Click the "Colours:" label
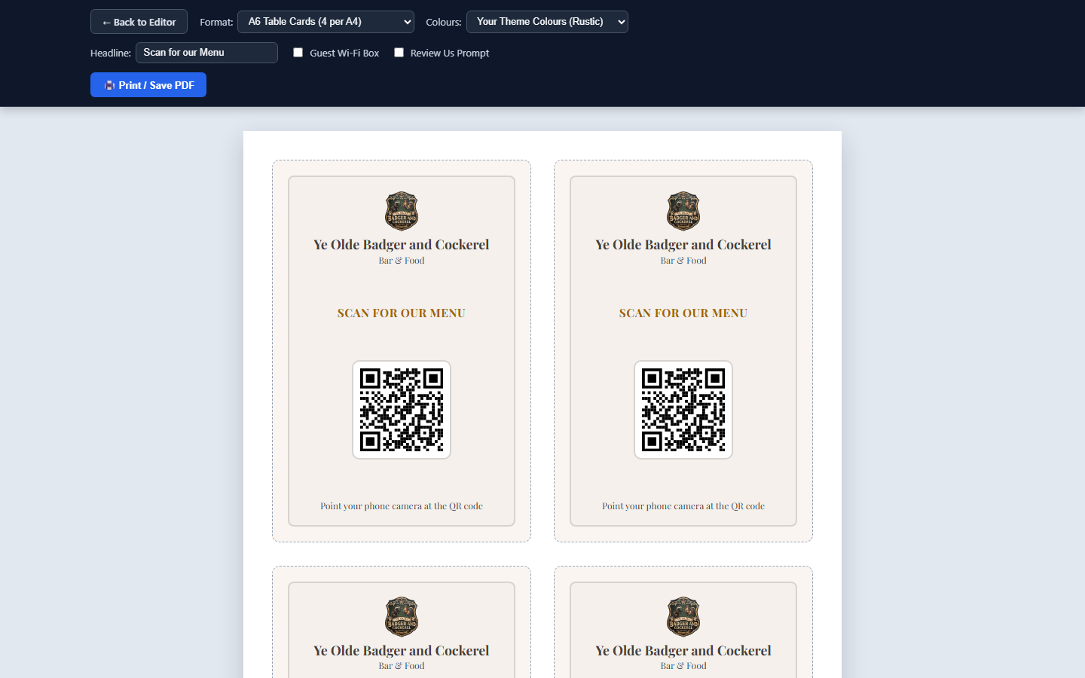 coord(444,23)
